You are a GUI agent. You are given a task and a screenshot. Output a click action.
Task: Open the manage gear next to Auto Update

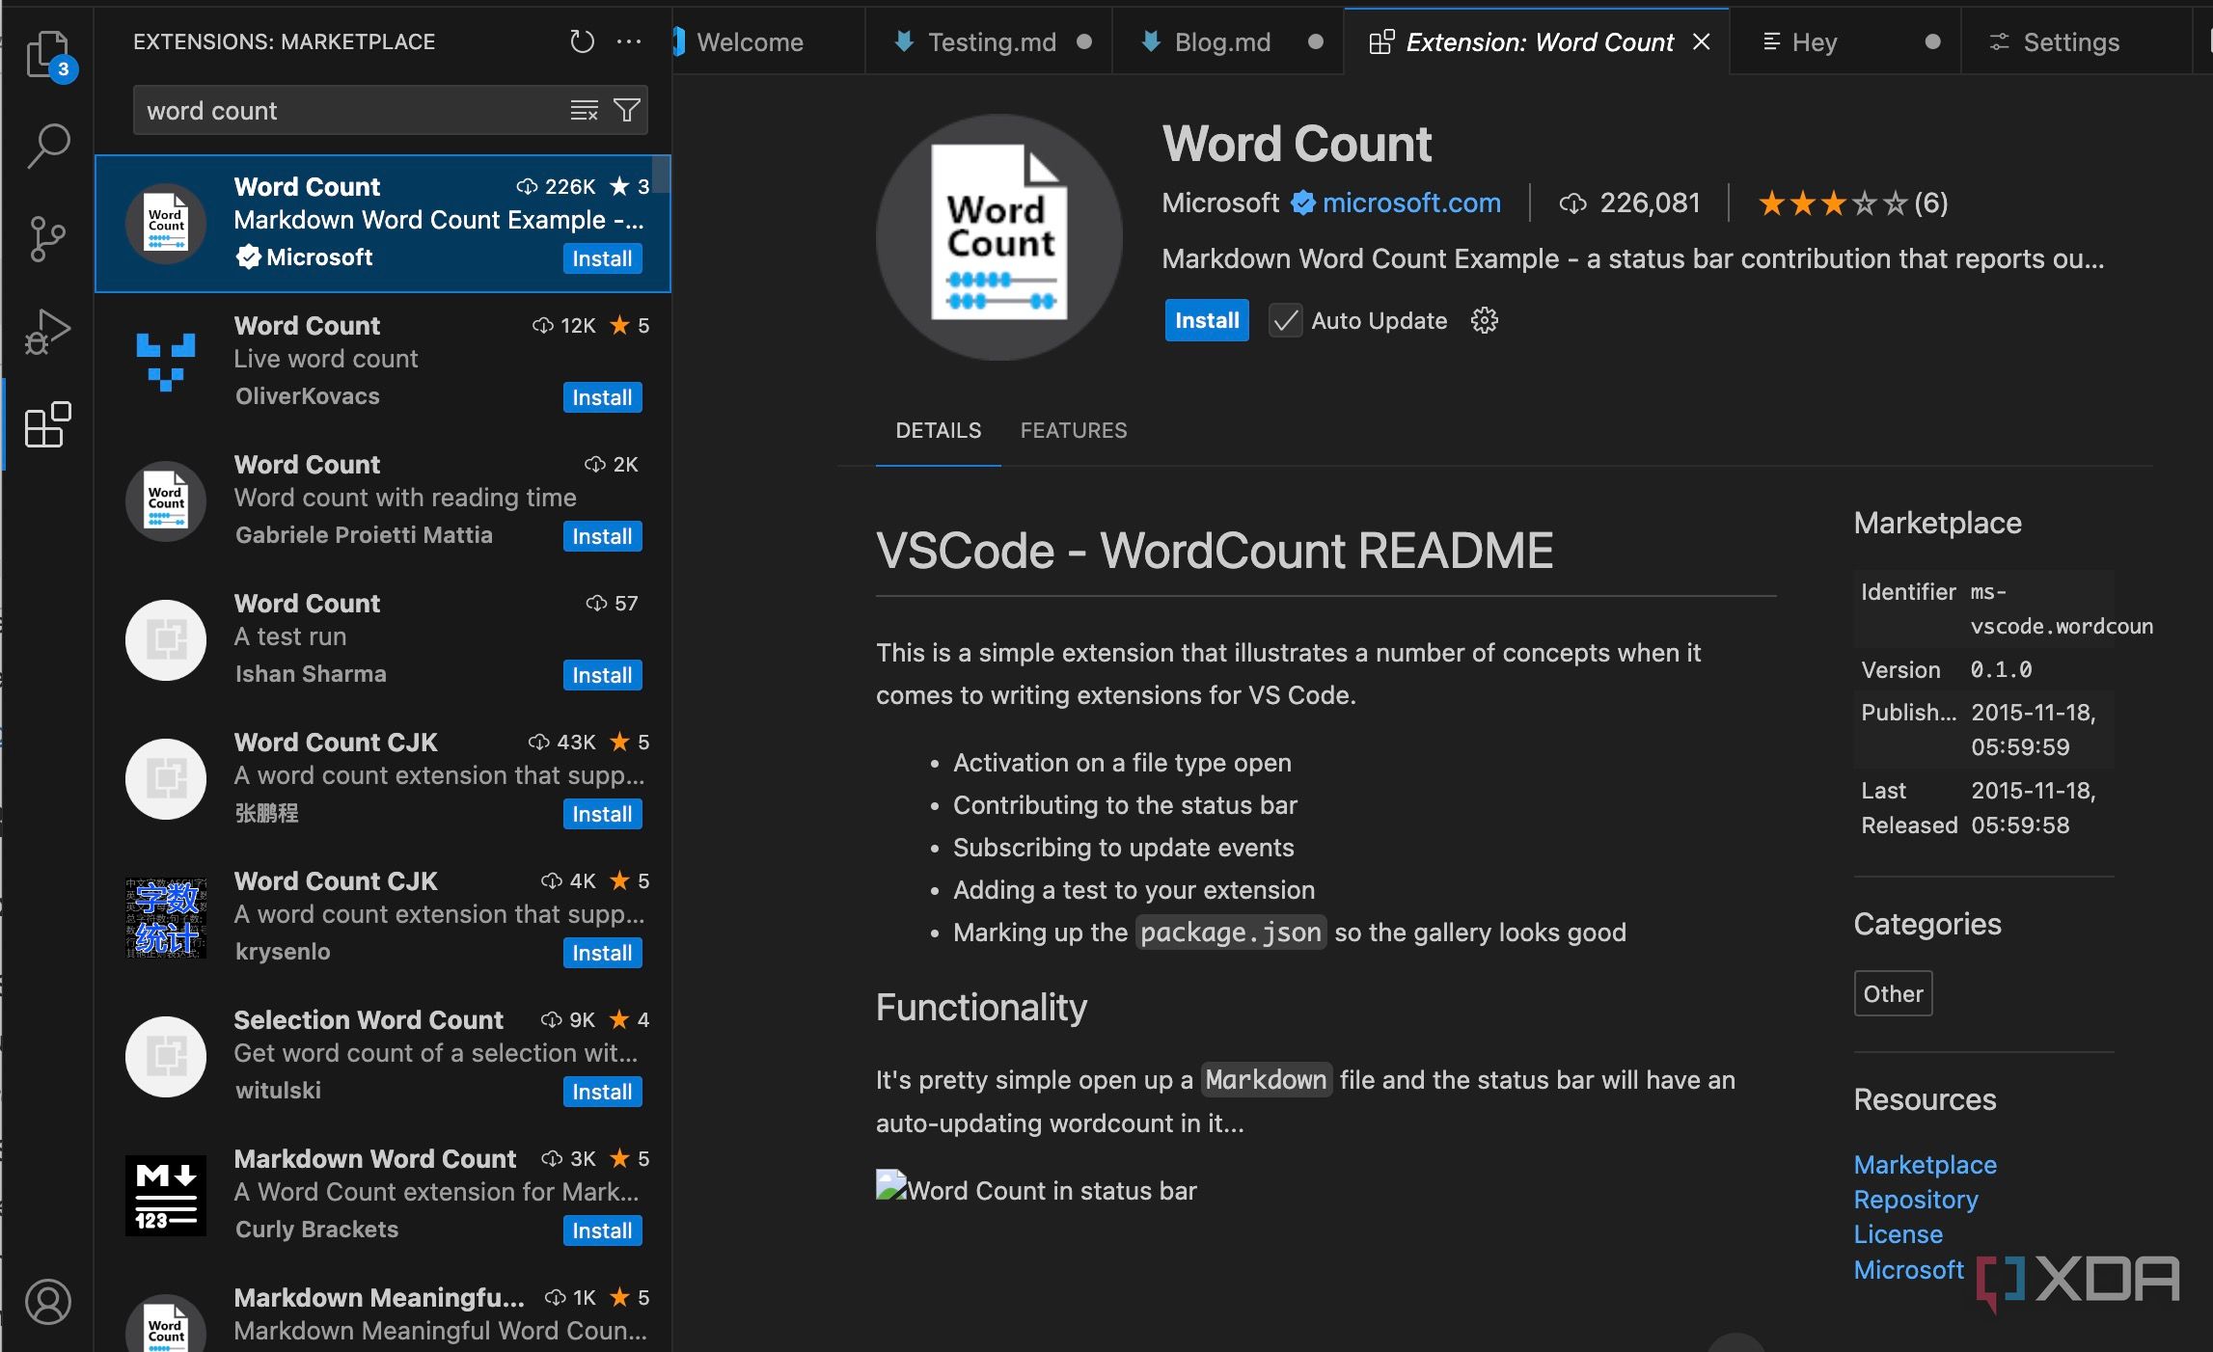[1484, 320]
